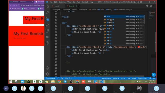Reload the browser page
The width and height of the screenshot is (165, 93).
[x=17, y=5]
